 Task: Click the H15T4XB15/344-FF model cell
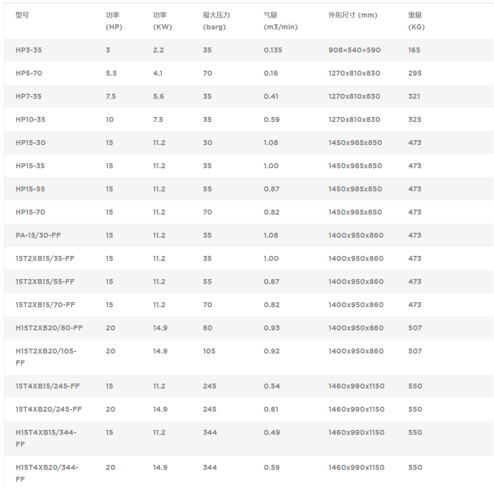coord(46,438)
